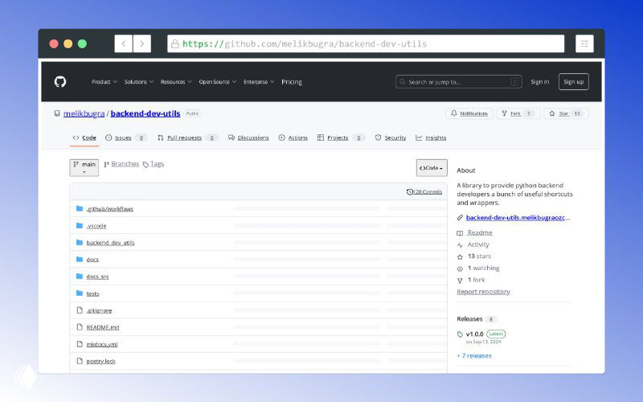Expand the Solutions navigation menu
643x402 pixels.
138,81
